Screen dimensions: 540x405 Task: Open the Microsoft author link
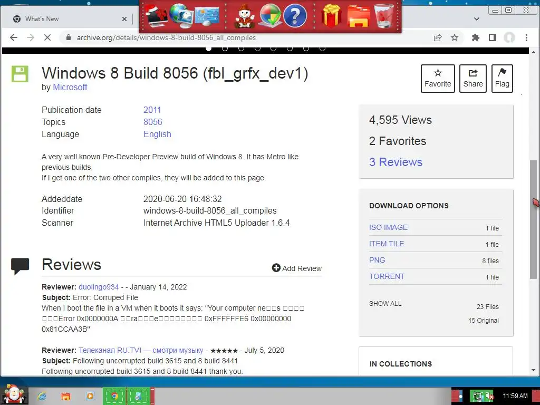70,87
